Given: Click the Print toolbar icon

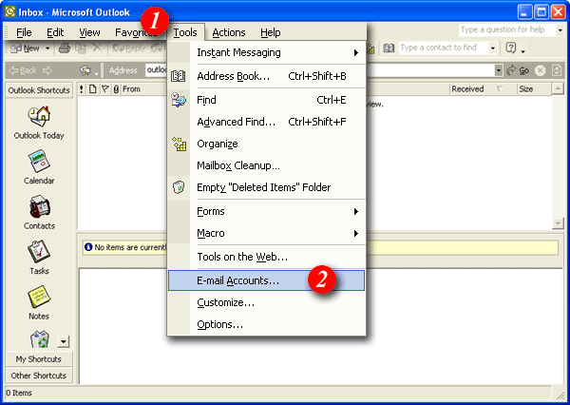Looking at the screenshot, I should [64, 48].
